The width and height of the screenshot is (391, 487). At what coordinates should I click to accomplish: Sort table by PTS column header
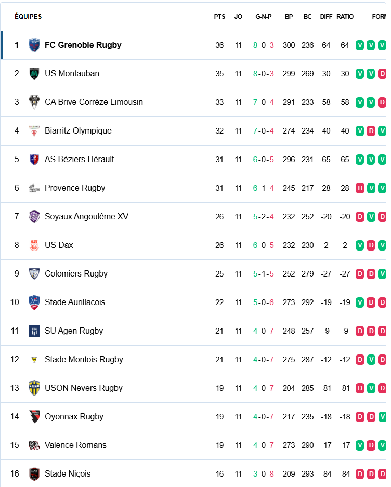(219, 17)
